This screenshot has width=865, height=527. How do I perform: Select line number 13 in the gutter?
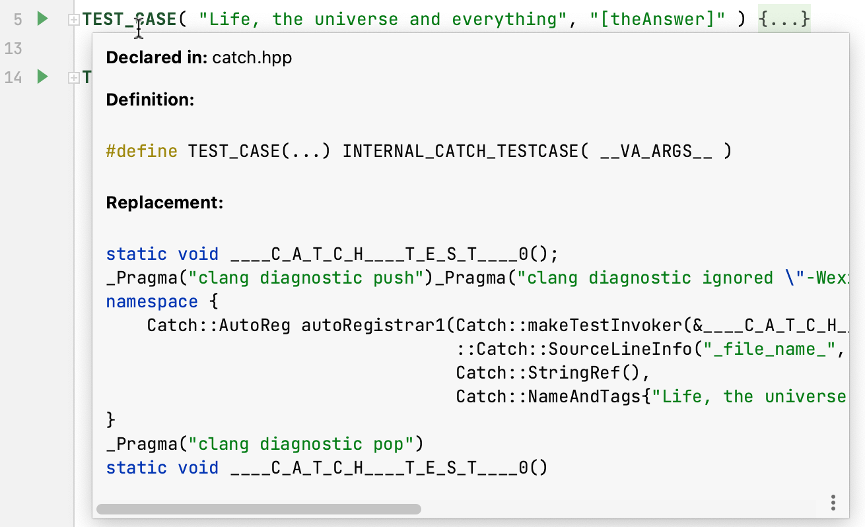click(15, 48)
